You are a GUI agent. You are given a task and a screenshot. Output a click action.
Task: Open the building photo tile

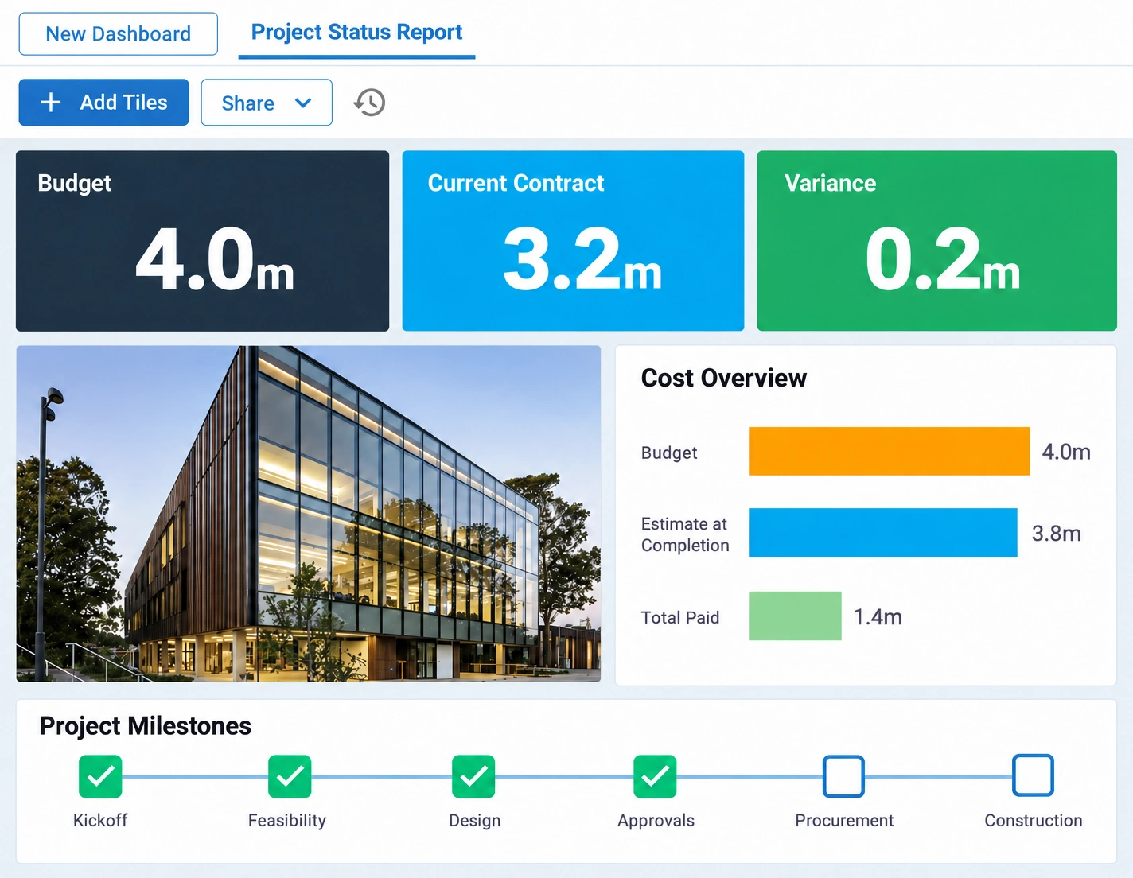(x=309, y=514)
